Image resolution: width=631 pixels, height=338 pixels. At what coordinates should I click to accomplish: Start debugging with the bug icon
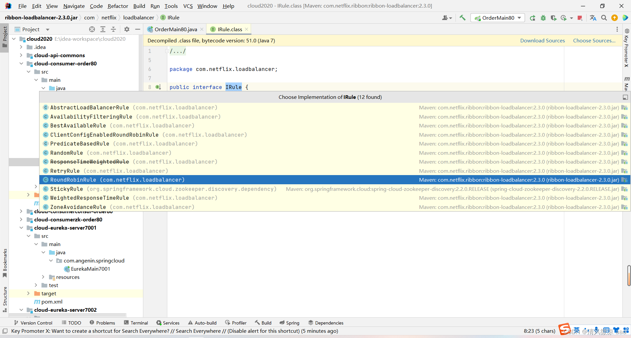click(543, 18)
